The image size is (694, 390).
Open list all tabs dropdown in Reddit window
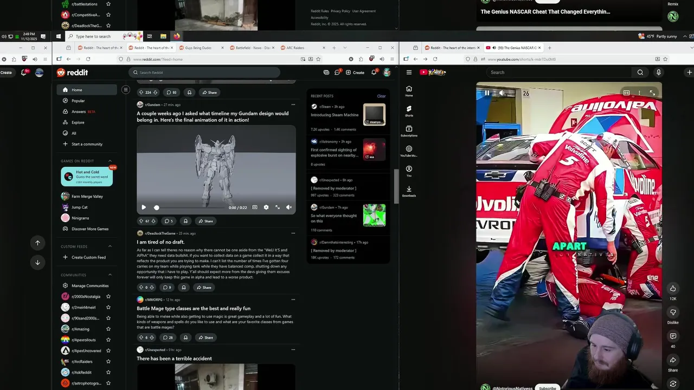coord(345,48)
